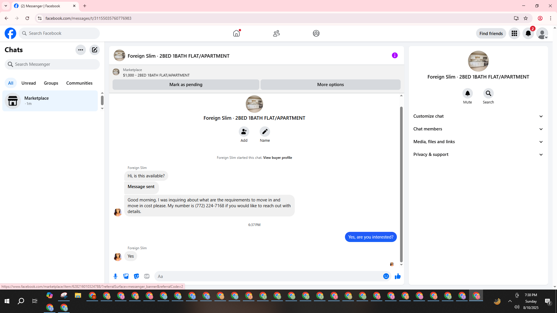The width and height of the screenshot is (557, 313).
Task: Open Windows Start menu
Action: coord(7,301)
